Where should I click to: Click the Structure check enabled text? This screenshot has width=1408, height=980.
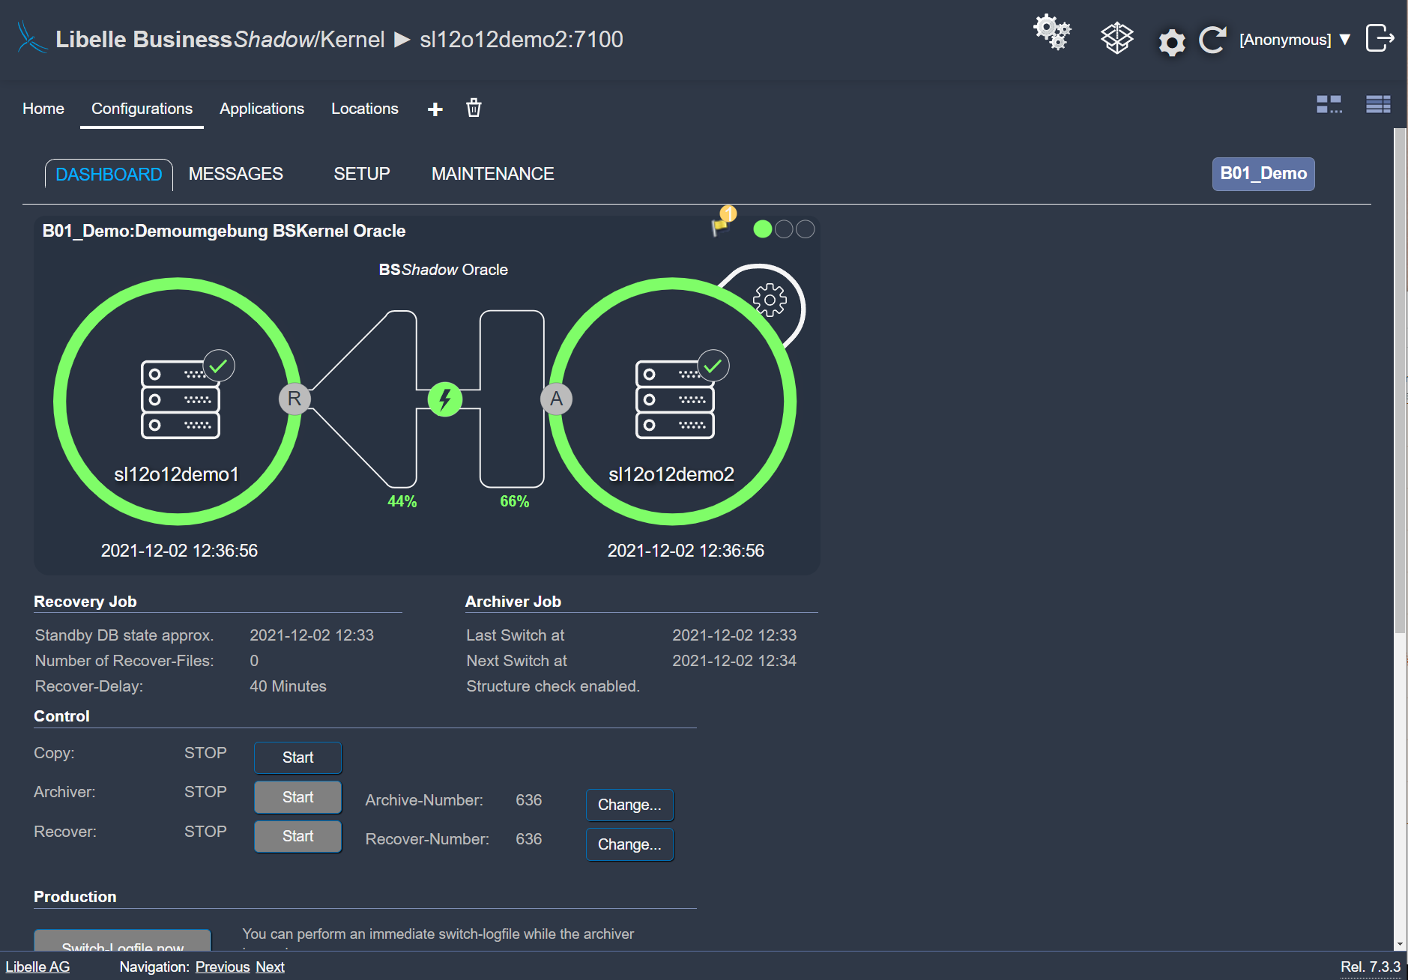click(553, 686)
